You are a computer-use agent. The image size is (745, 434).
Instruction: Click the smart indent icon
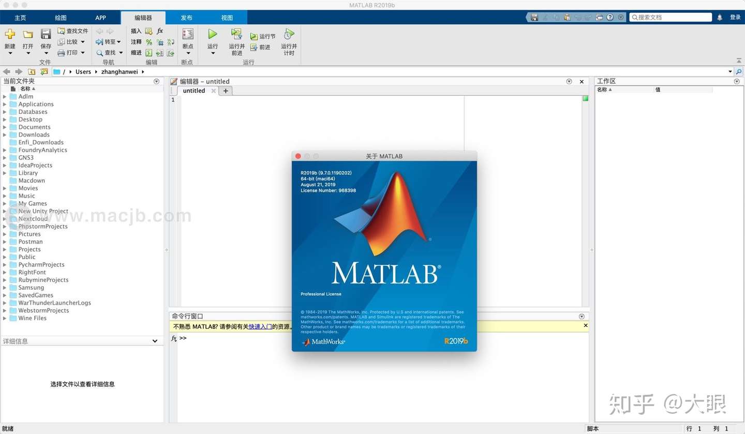point(149,53)
